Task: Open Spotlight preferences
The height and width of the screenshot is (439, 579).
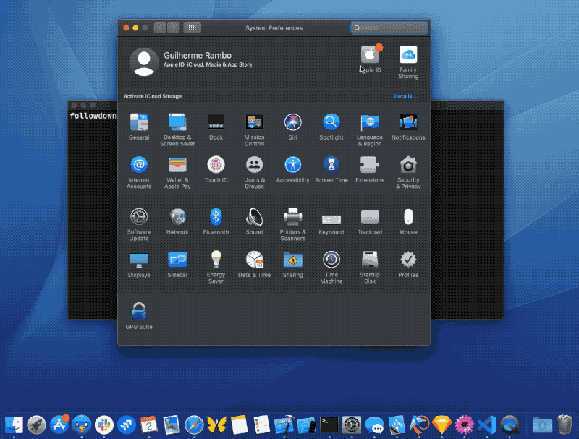Action: [331, 122]
